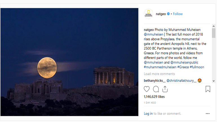This screenshot has width=217, height=122.
Task: Save the post with the bookmark icon
Action: (x=208, y=89)
